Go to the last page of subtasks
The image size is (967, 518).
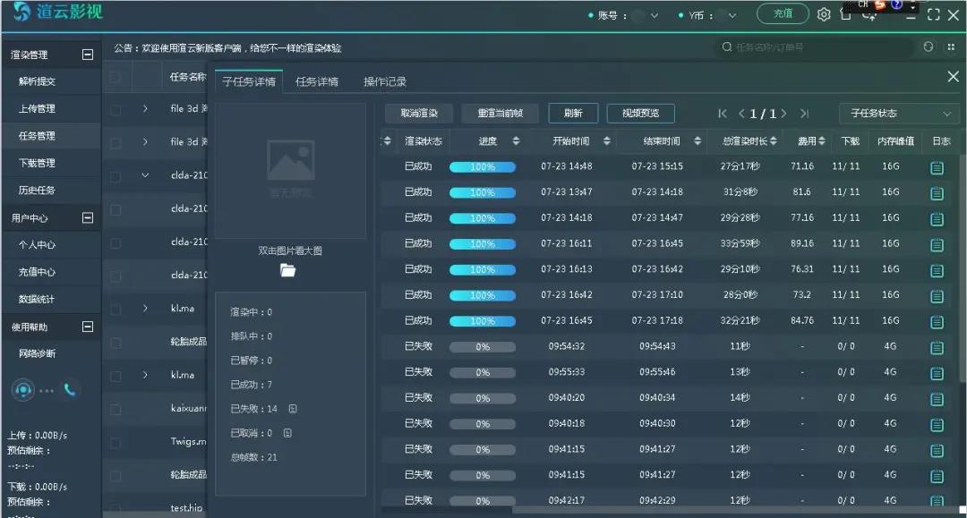point(804,114)
